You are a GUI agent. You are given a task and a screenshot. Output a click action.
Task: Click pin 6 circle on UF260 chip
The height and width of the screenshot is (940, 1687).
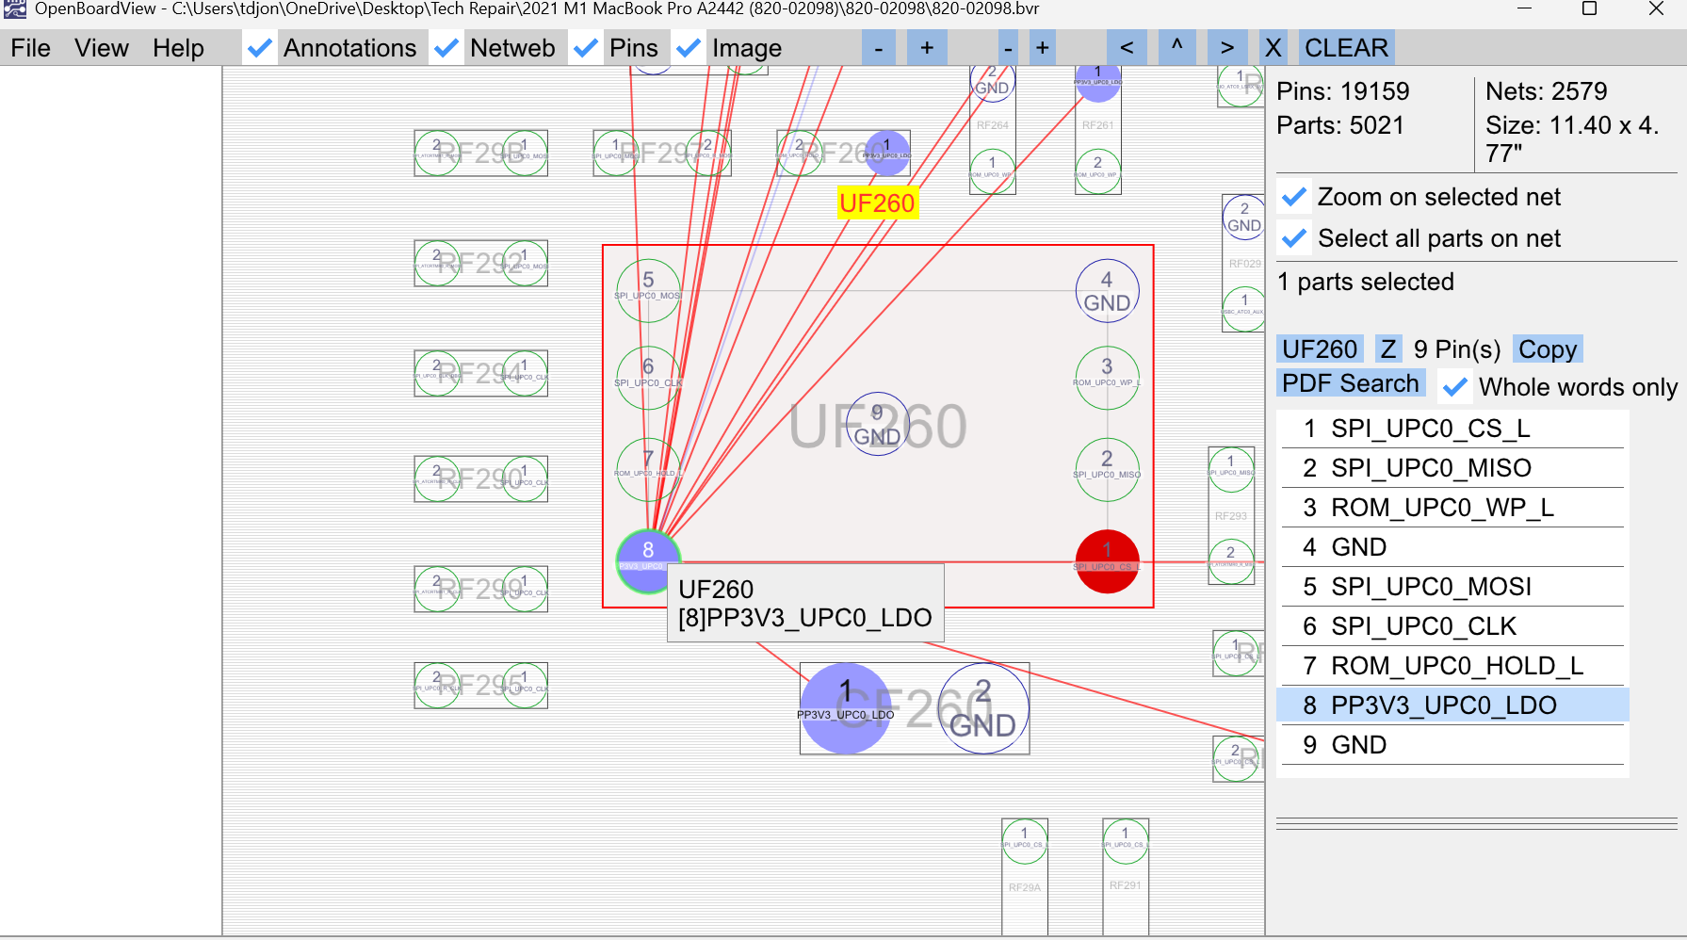tap(648, 378)
